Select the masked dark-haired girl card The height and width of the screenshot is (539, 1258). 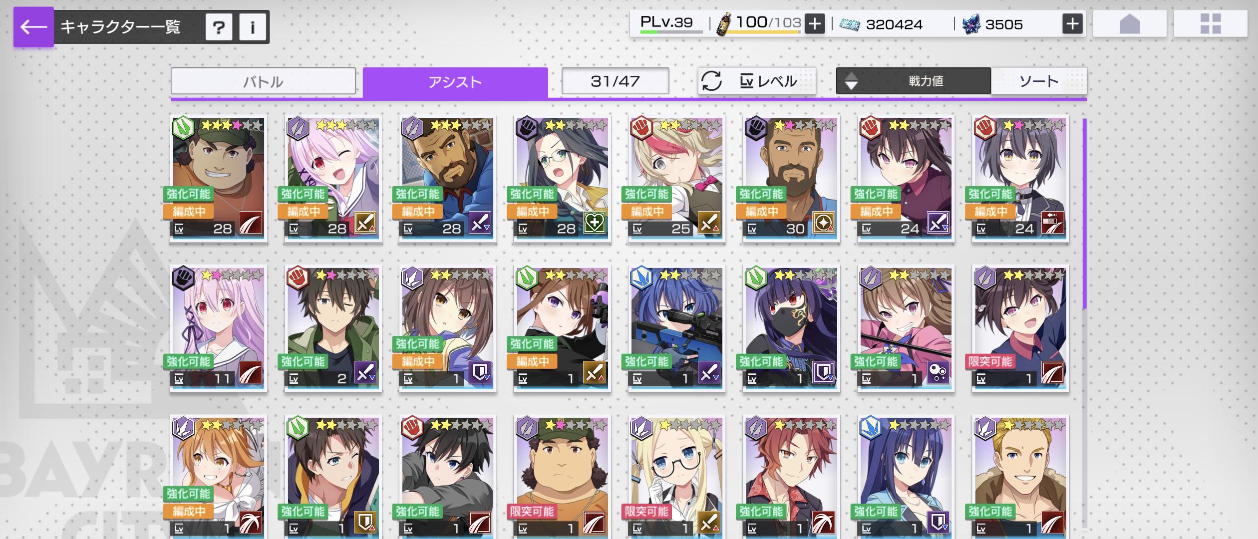pos(791,328)
